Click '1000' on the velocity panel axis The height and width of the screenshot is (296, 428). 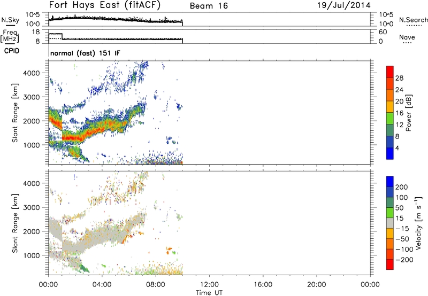pos(32,255)
